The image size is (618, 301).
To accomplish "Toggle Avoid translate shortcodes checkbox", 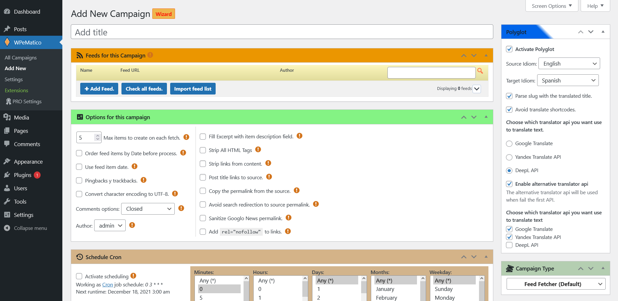I will [509, 110].
